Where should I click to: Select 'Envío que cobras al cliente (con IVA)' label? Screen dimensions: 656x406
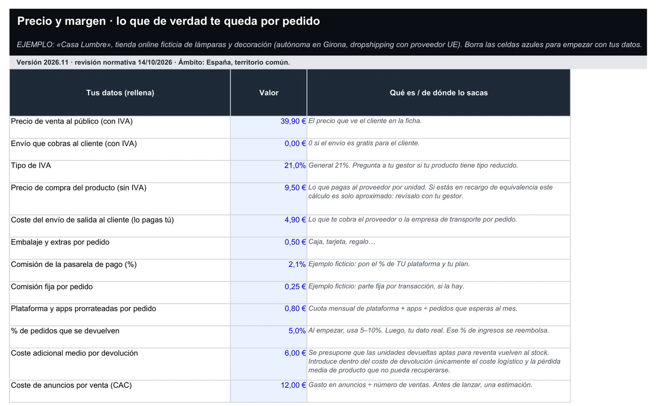tap(74, 144)
